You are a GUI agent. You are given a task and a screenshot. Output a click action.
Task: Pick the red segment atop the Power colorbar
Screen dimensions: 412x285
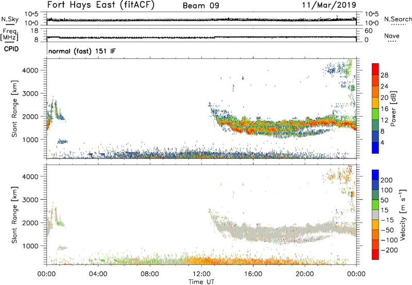[x=375, y=69]
